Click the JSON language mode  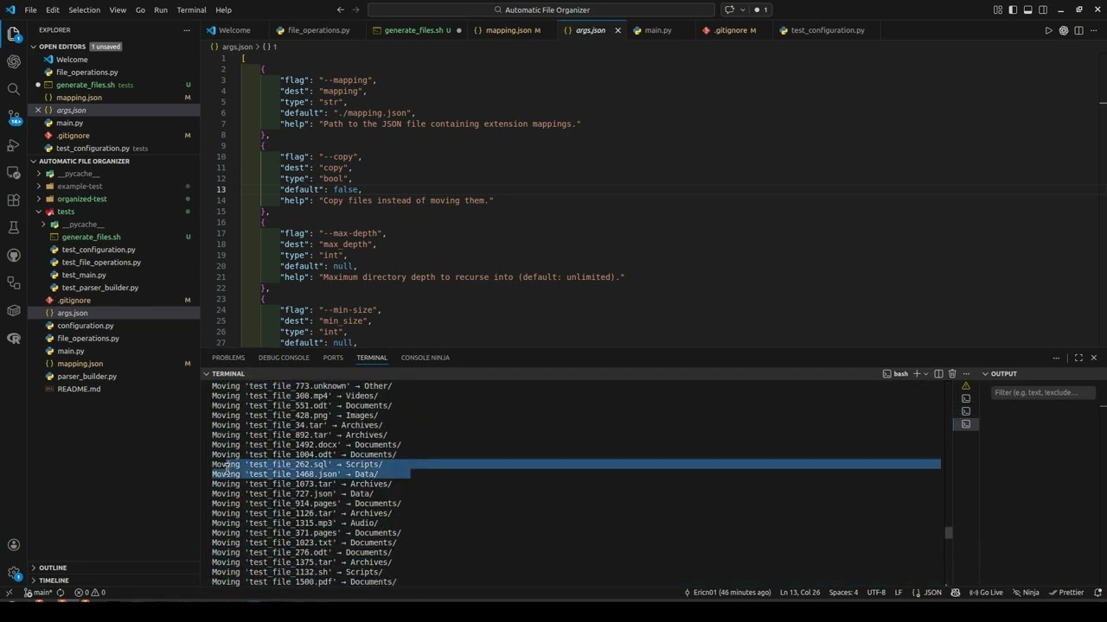point(932,593)
